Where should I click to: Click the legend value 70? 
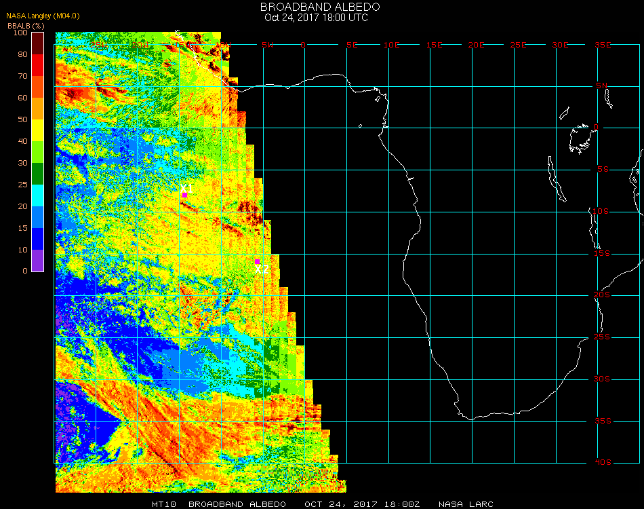point(22,76)
